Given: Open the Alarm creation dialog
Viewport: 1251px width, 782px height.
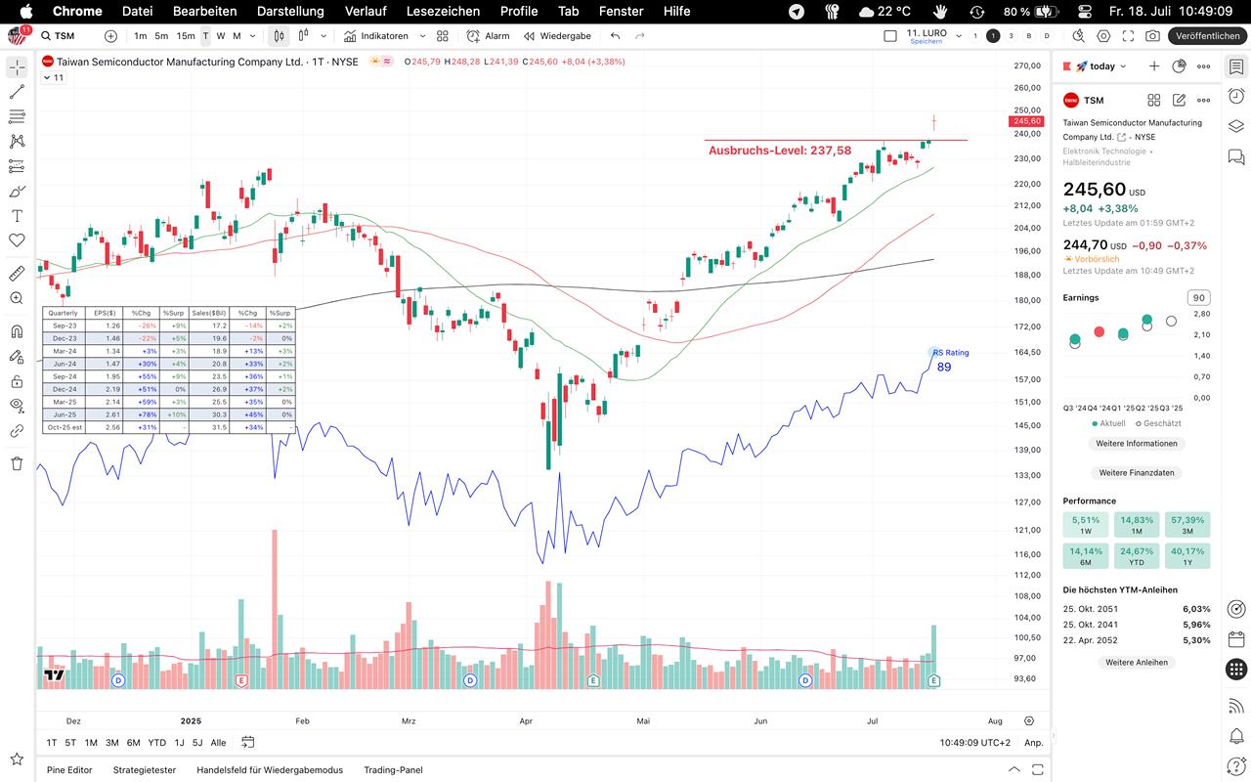Looking at the screenshot, I should tap(489, 36).
